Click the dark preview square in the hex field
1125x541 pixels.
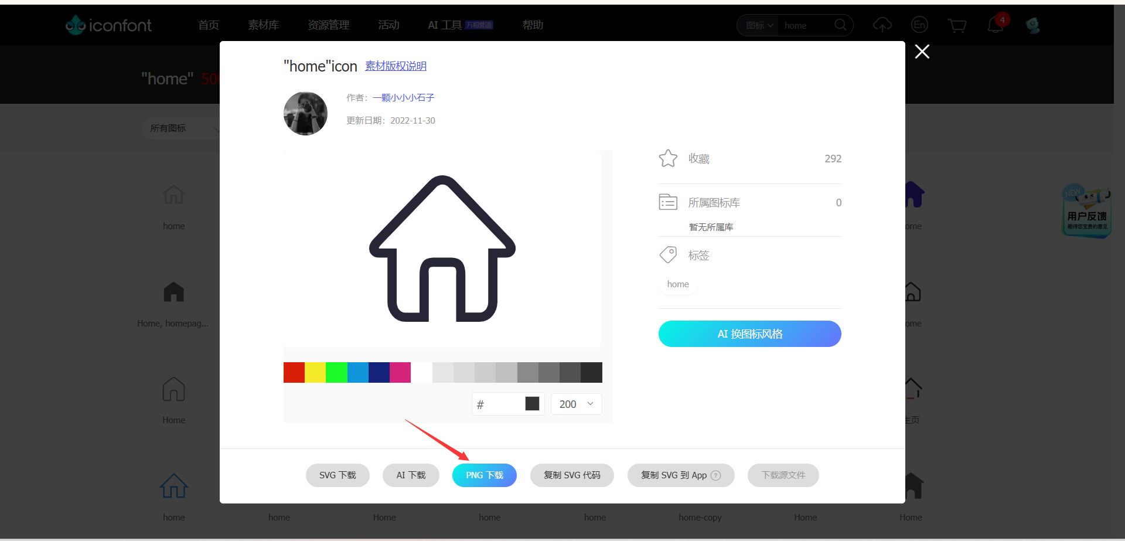point(532,403)
